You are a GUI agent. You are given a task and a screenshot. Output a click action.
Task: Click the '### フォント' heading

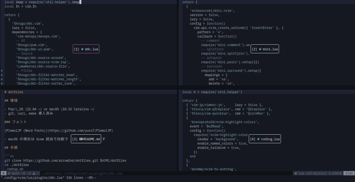(16, 122)
